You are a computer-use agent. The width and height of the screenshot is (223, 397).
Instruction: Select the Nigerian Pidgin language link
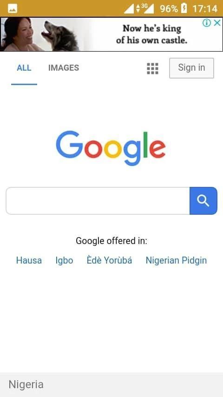[x=176, y=260]
